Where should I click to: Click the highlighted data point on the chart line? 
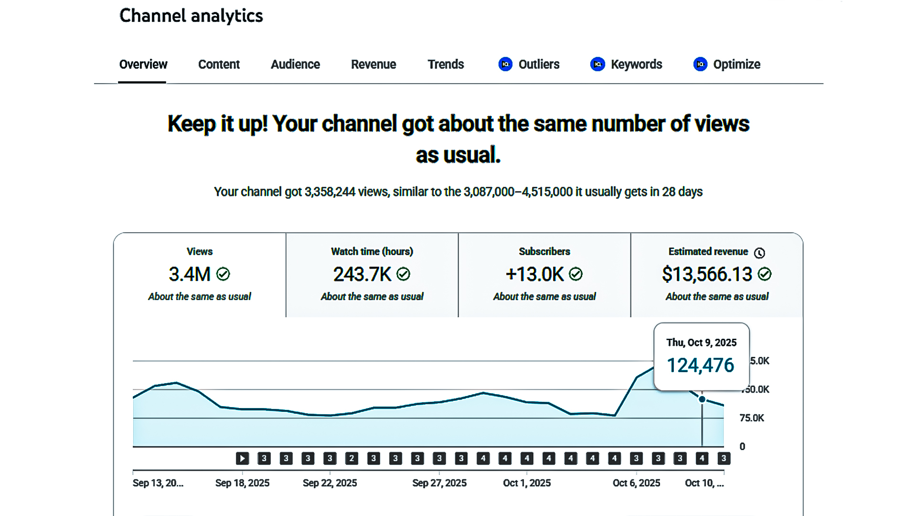pyautogui.click(x=702, y=399)
